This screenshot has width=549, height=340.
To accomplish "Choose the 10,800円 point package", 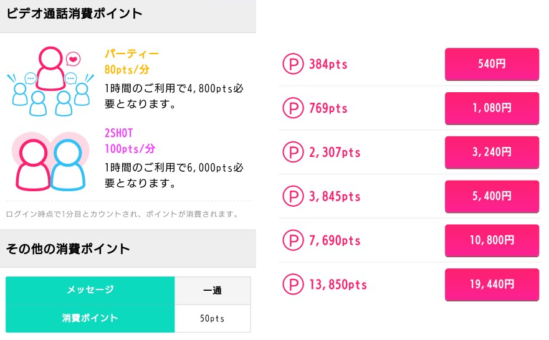I will coord(492,240).
